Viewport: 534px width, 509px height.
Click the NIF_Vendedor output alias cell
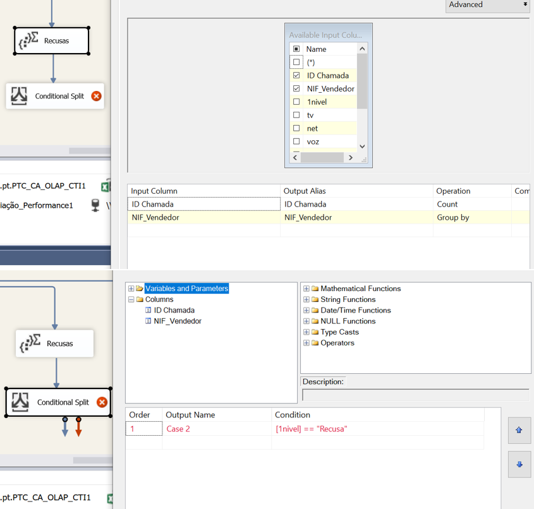pyautogui.click(x=356, y=217)
